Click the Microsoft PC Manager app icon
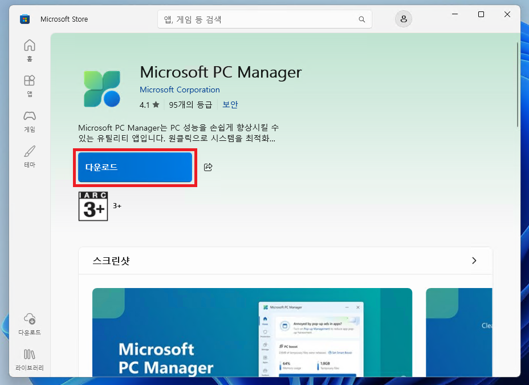This screenshot has width=529, height=385. point(102,88)
